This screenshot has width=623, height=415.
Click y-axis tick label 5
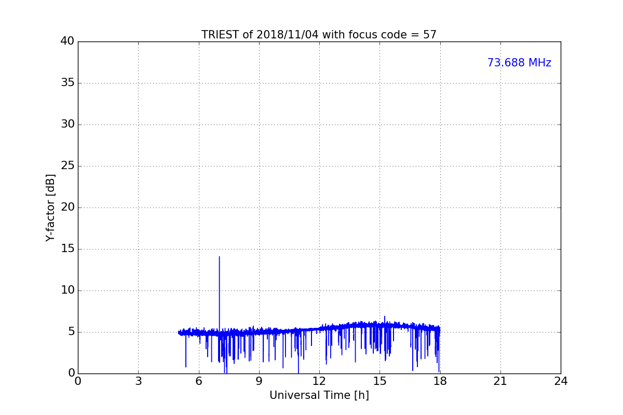(71, 332)
